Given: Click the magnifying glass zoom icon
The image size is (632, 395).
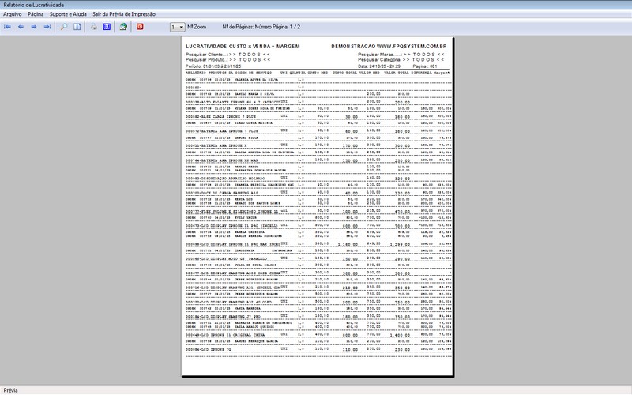Looking at the screenshot, I should [64, 27].
